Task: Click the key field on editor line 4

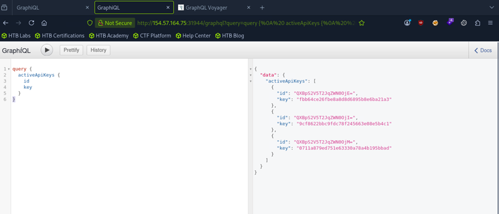Action: (28, 87)
